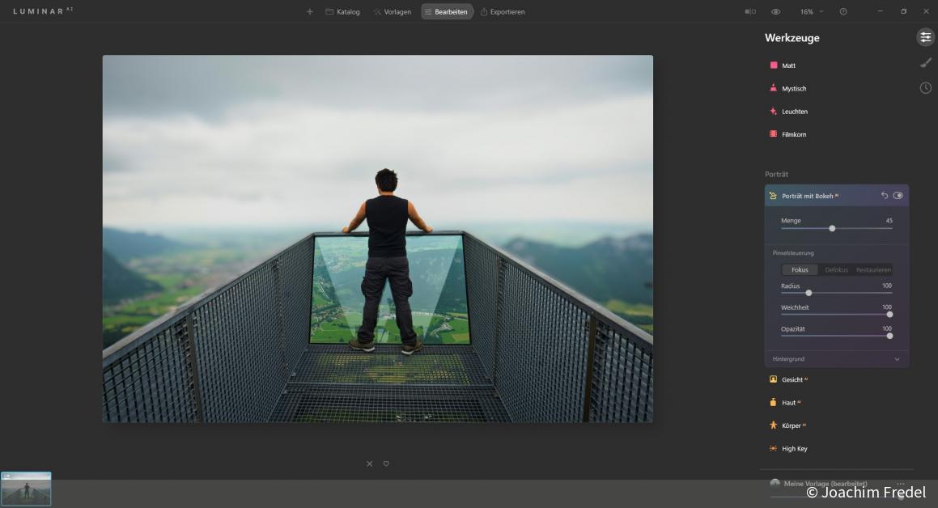Reset Porträt mit Bokeh with the undo arrow

pos(884,196)
